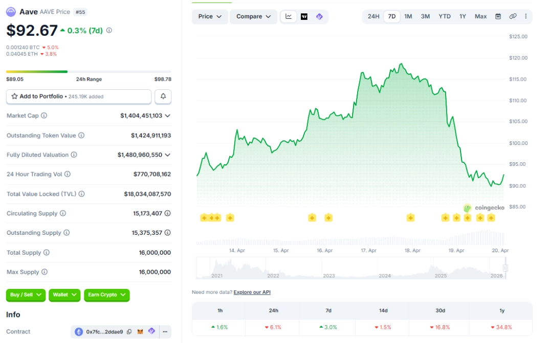Expand the Fully Diluted Valuation chevron
The image size is (550, 343).
tap(167, 155)
